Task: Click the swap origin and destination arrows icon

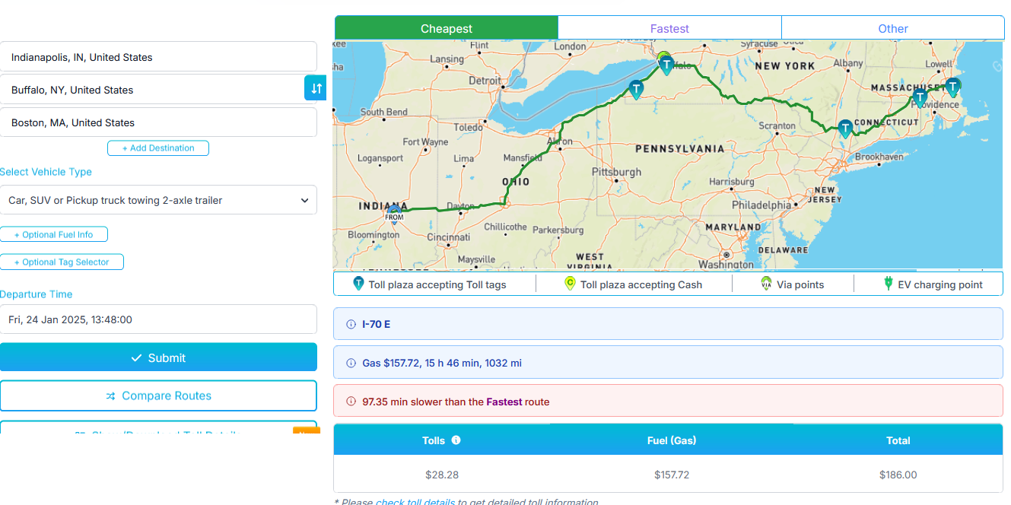Action: (316, 88)
